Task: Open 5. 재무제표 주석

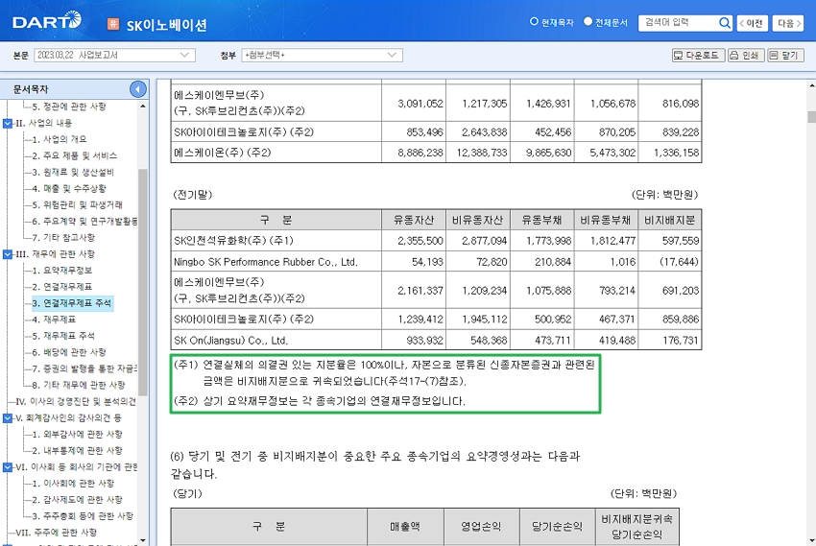Action: click(63, 336)
